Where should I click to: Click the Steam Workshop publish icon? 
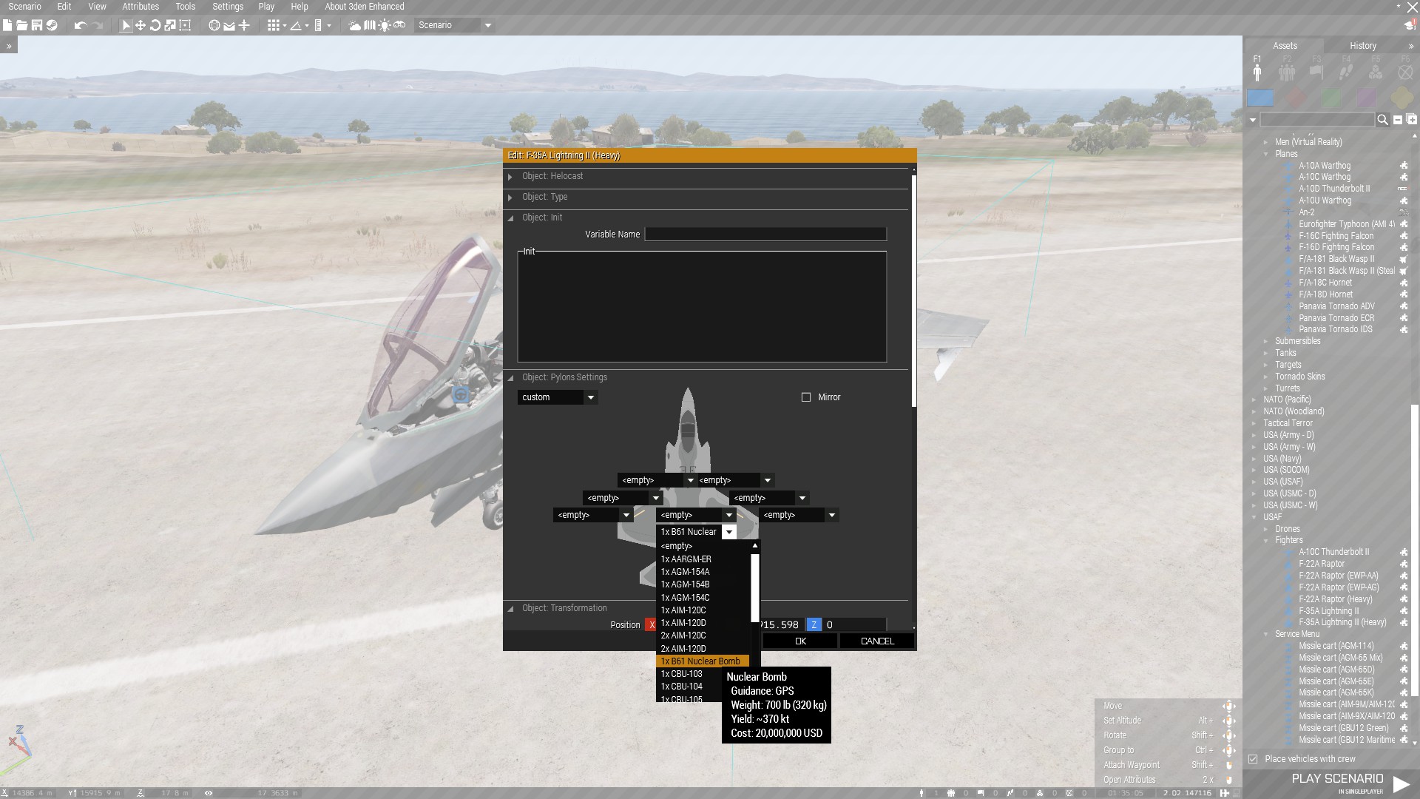pos(52,25)
